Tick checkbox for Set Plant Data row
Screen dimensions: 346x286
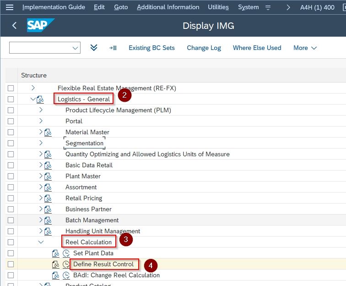click(11, 253)
